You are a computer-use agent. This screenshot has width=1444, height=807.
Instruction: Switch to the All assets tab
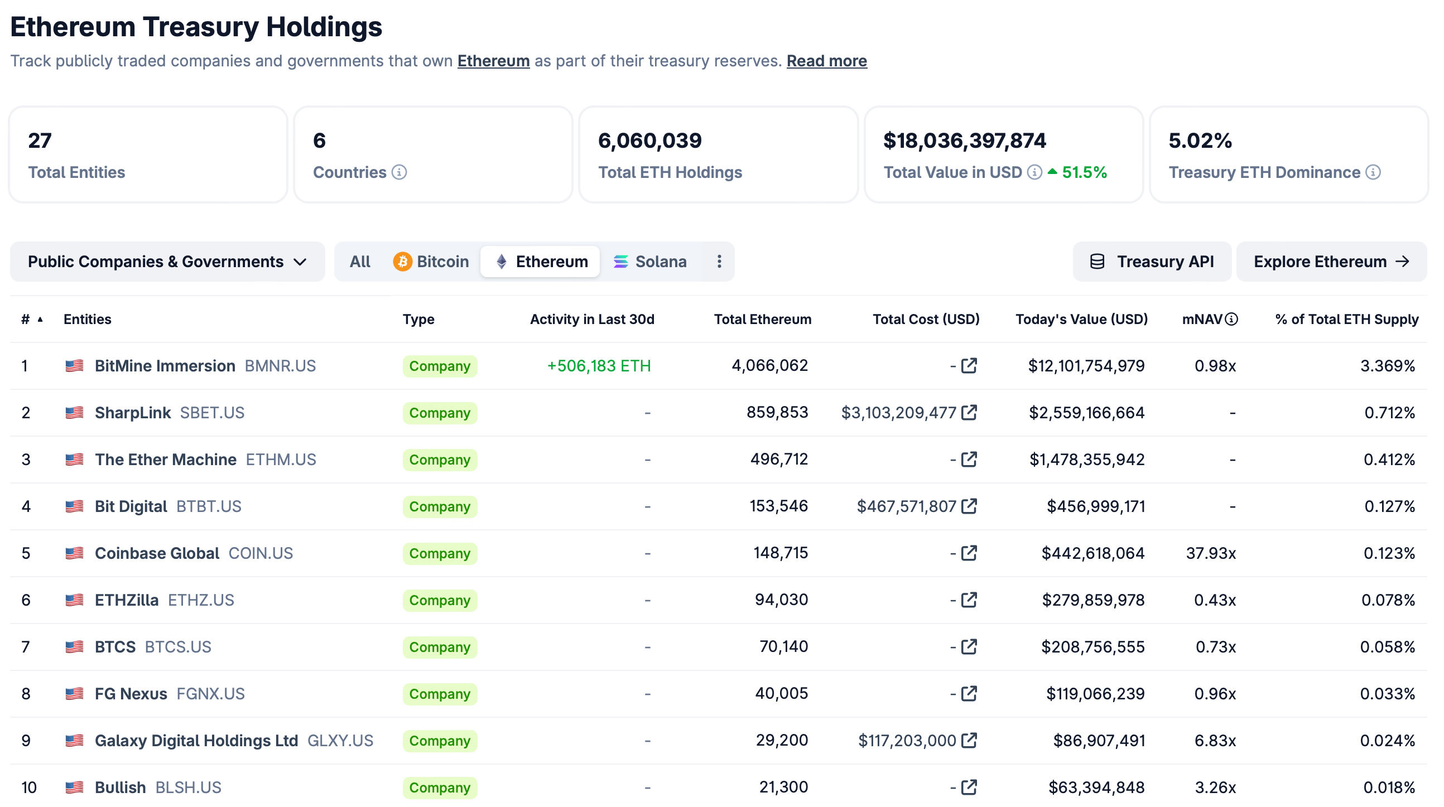(x=360, y=261)
